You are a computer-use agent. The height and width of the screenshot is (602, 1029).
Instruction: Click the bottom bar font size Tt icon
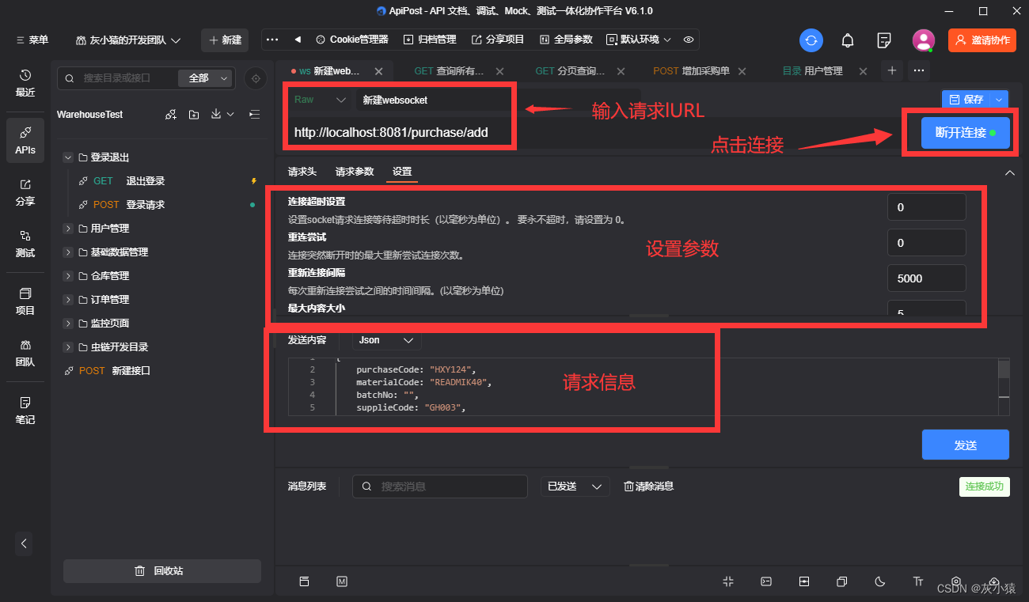918,581
